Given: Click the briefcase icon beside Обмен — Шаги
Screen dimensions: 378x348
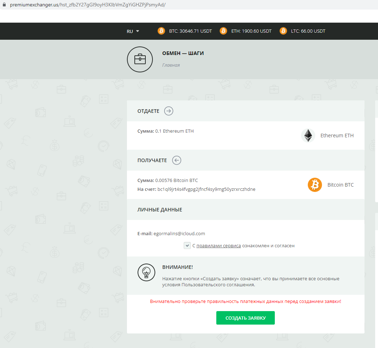Looking at the screenshot, I should tap(140, 59).
